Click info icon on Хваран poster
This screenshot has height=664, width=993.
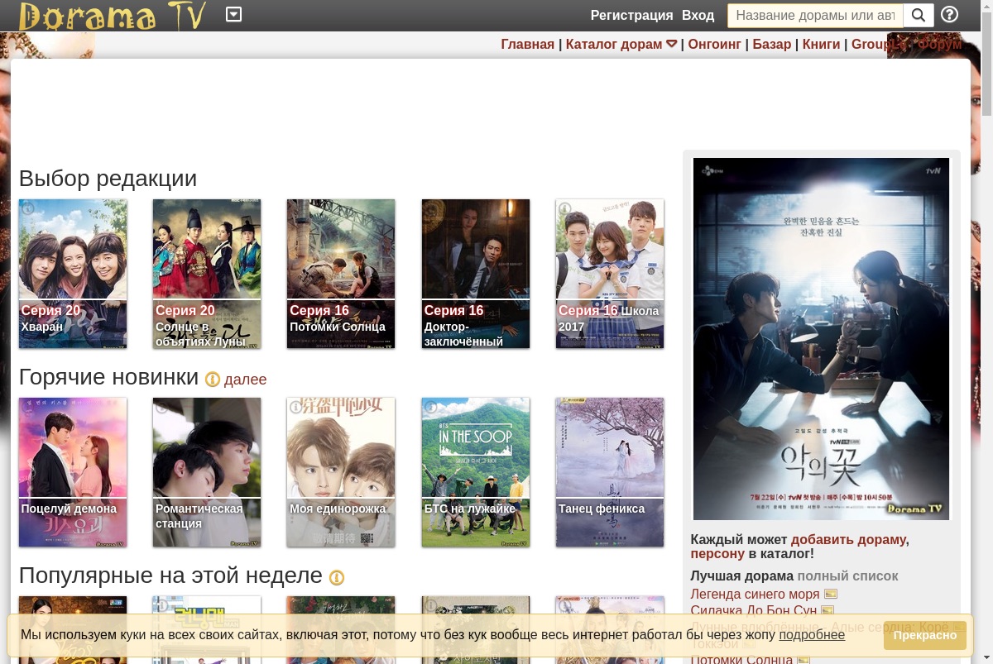(x=27, y=208)
